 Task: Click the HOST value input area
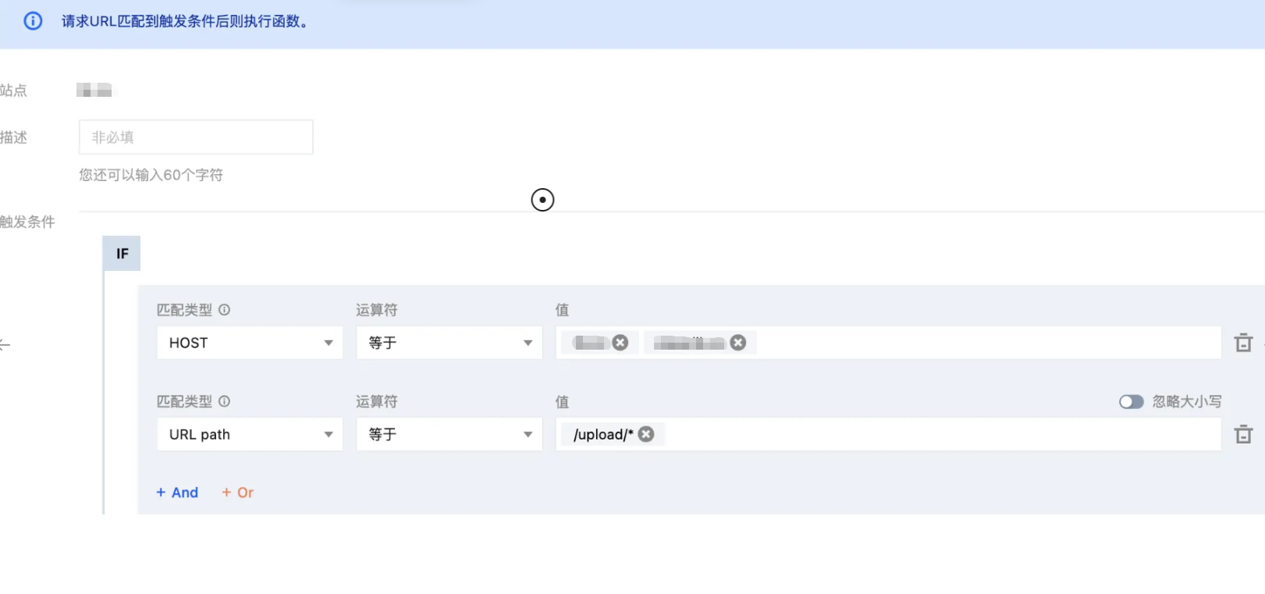pyautogui.click(x=987, y=343)
